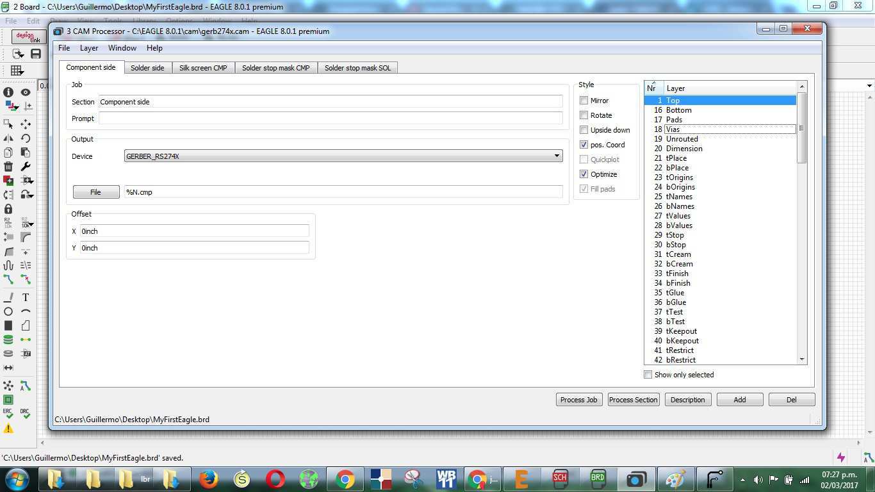The width and height of the screenshot is (875, 492).
Task: Click the Add button
Action: [739, 400]
